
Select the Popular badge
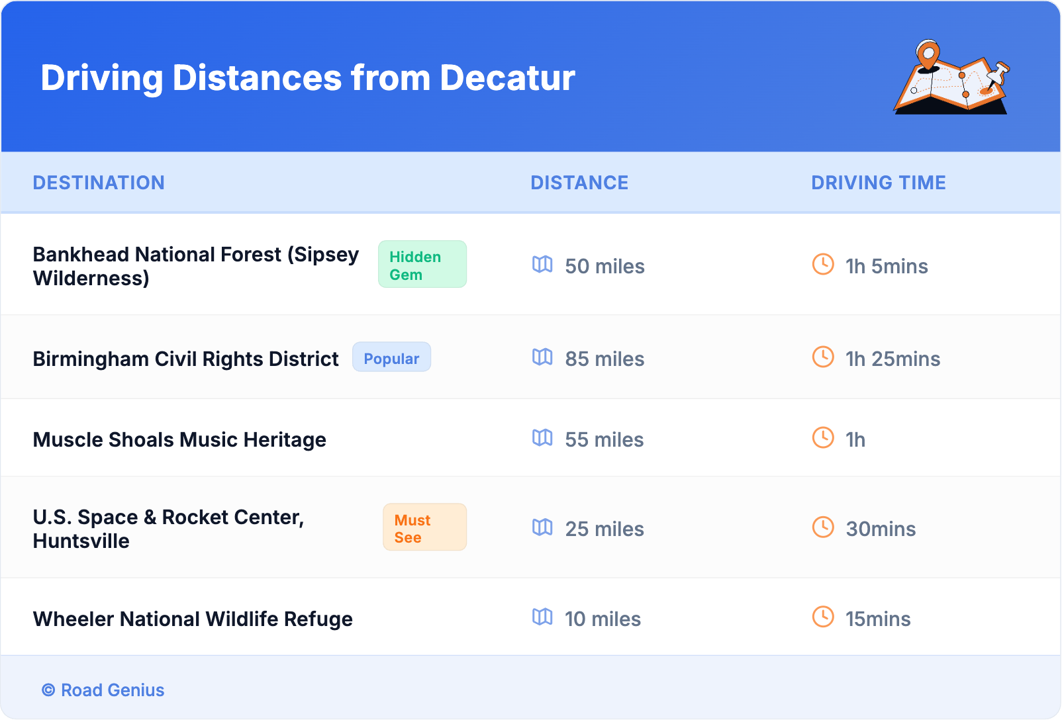(x=391, y=358)
